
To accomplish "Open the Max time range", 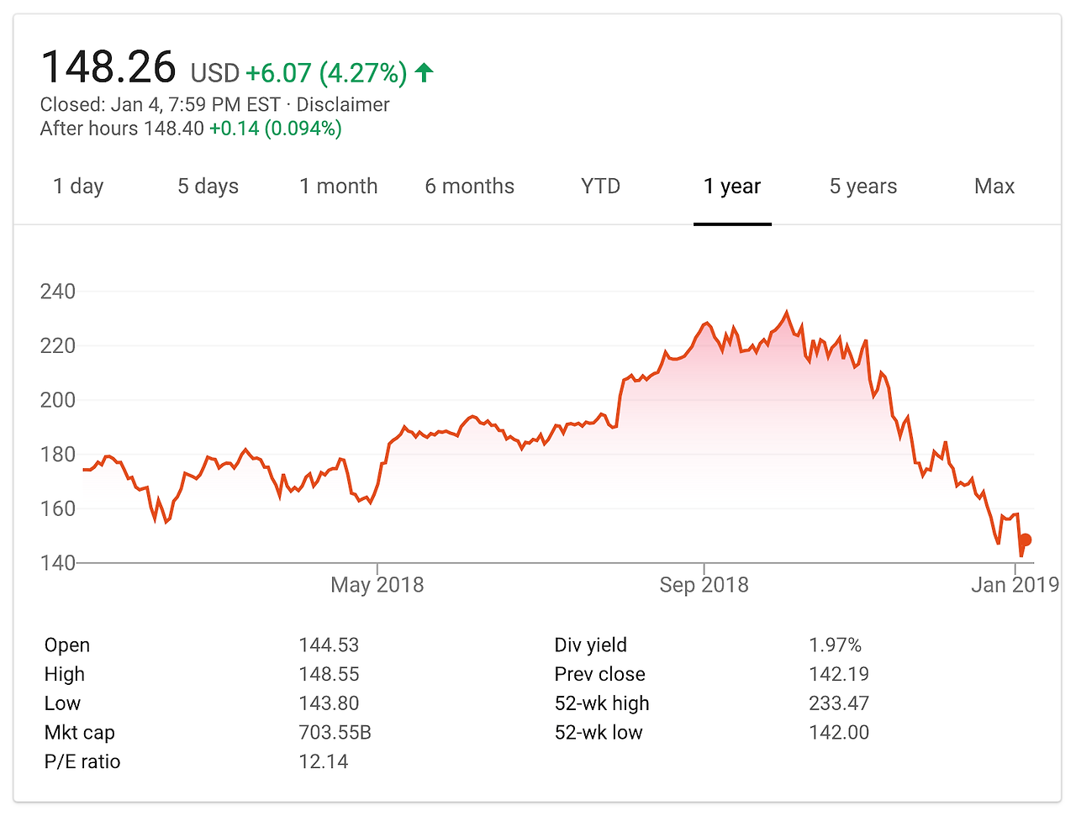I will (x=994, y=187).
